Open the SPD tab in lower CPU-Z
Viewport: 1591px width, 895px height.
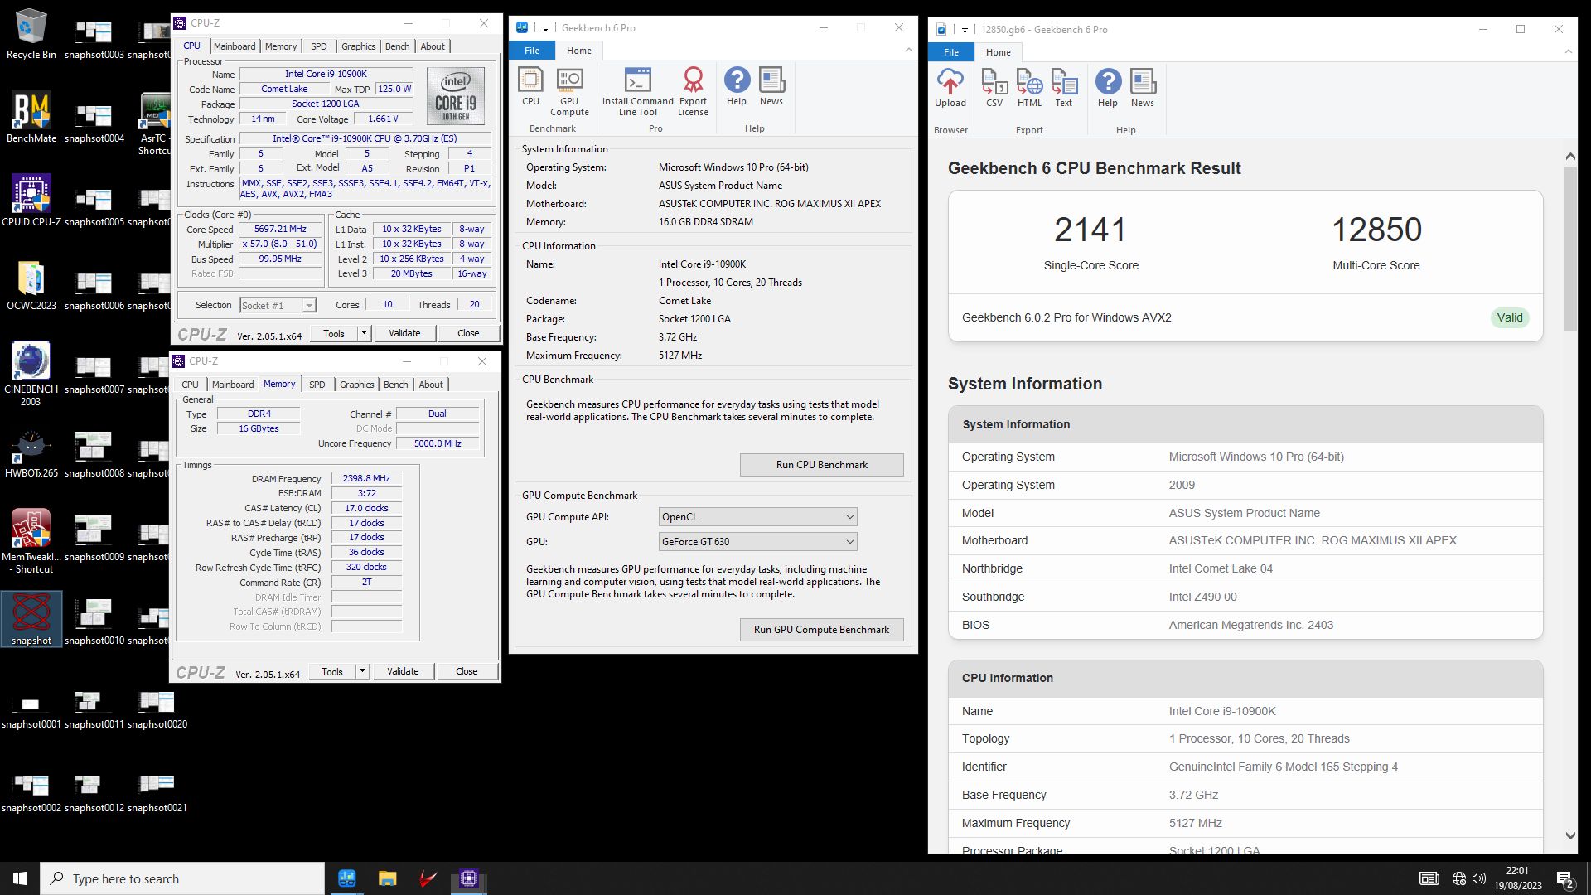317,385
